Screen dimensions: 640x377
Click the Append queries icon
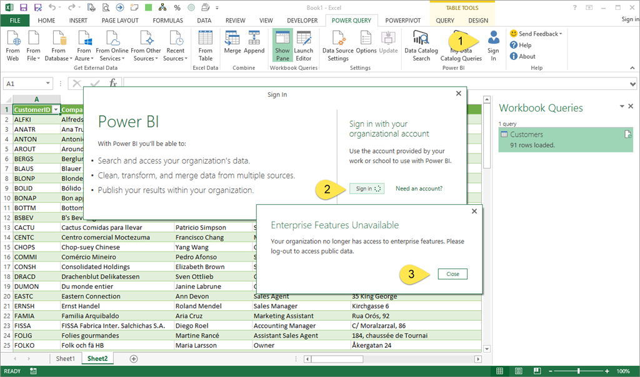click(x=254, y=39)
